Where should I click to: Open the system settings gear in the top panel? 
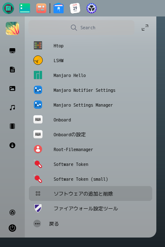coord(92,8)
